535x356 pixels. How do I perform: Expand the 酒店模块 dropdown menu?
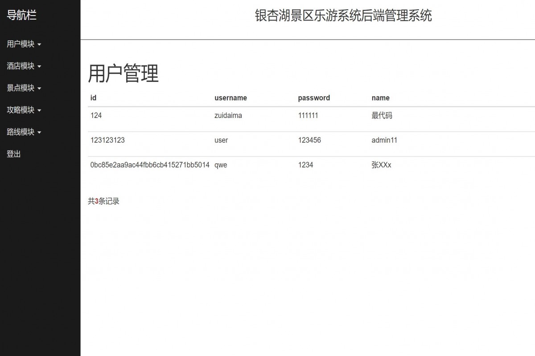20,66
